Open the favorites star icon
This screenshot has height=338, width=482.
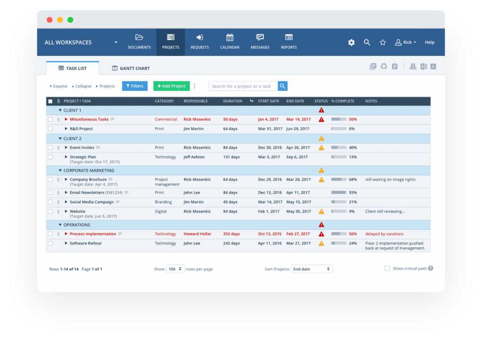tap(382, 42)
